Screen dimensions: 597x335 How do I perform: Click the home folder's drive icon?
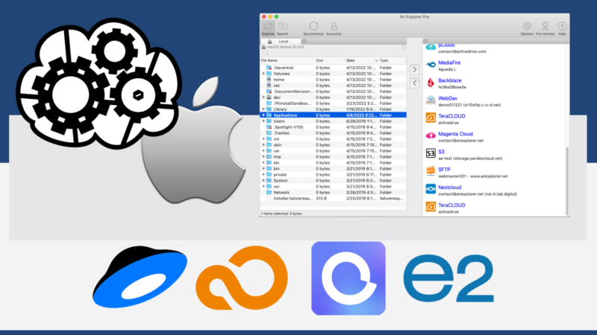tap(269, 80)
